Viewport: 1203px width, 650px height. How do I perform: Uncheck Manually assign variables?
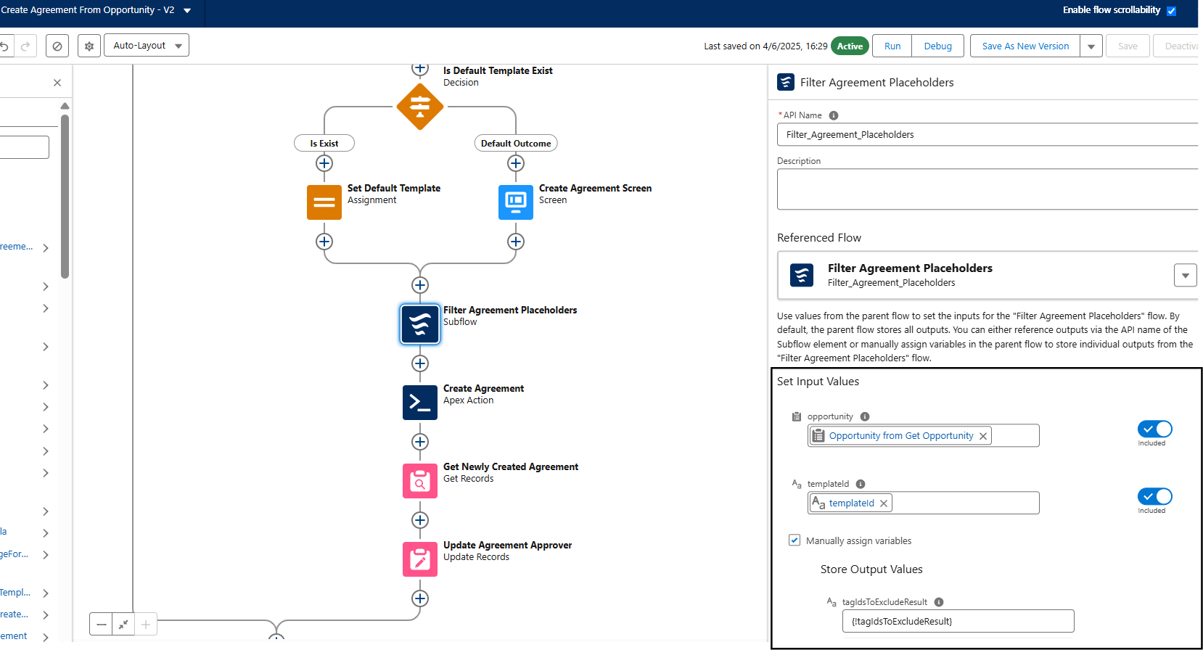pos(795,540)
